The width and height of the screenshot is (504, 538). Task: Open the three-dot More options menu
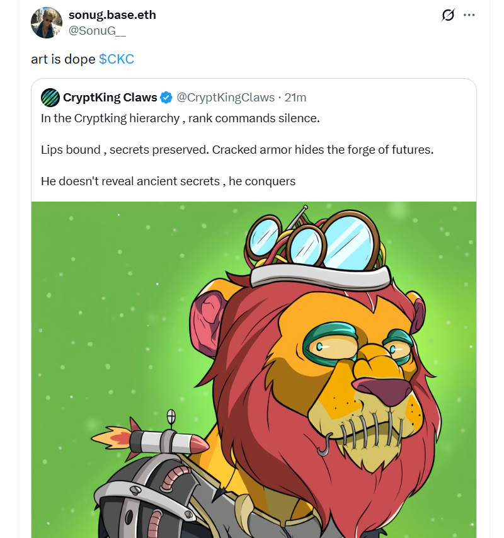[x=469, y=15]
